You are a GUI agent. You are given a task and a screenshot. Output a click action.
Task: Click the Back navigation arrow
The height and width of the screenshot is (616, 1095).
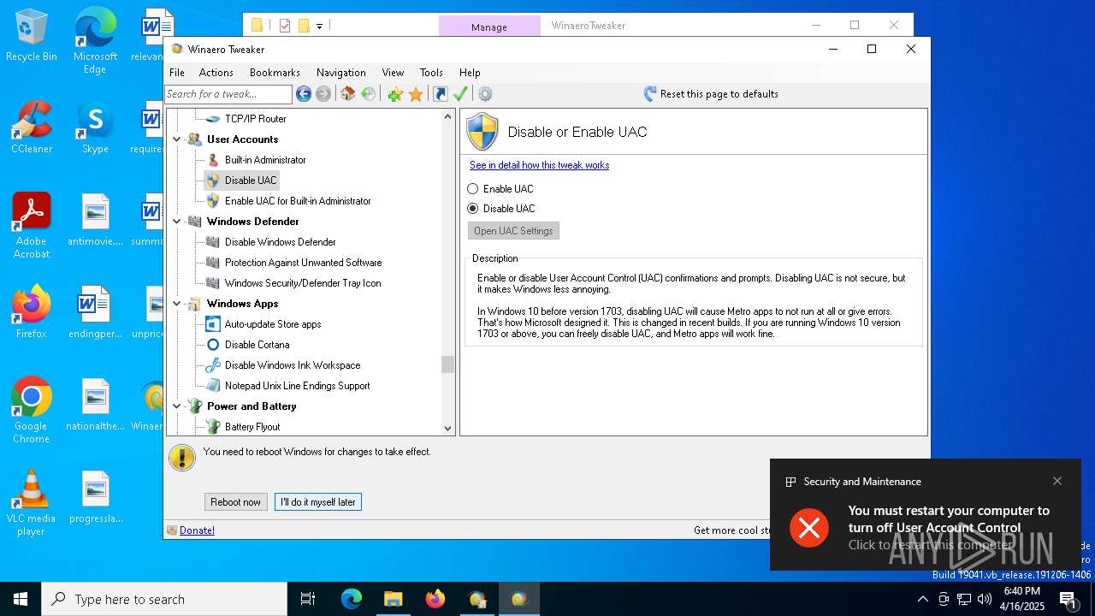[x=304, y=94]
